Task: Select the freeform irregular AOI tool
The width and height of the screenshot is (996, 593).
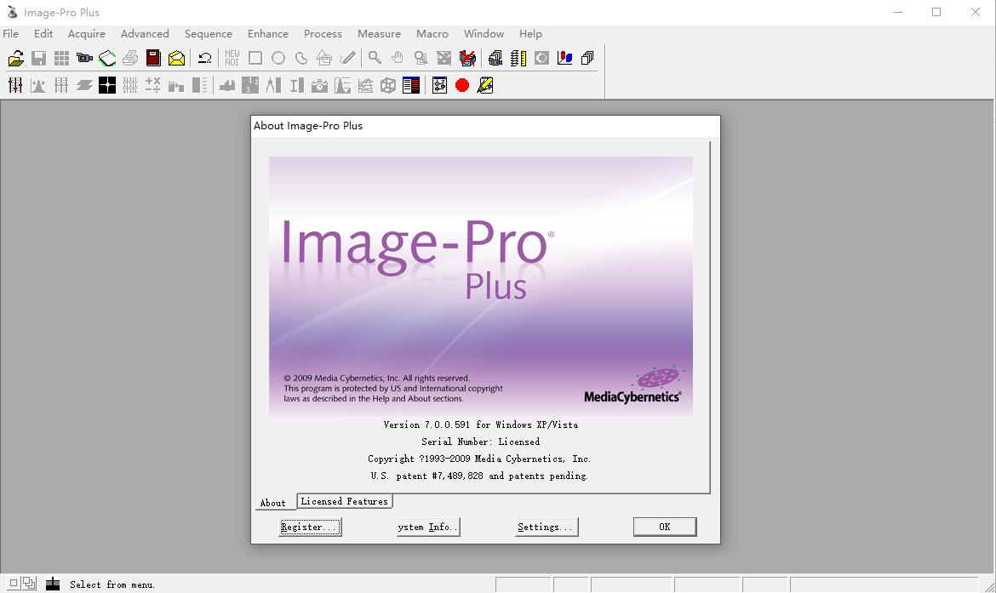Action: [x=301, y=59]
